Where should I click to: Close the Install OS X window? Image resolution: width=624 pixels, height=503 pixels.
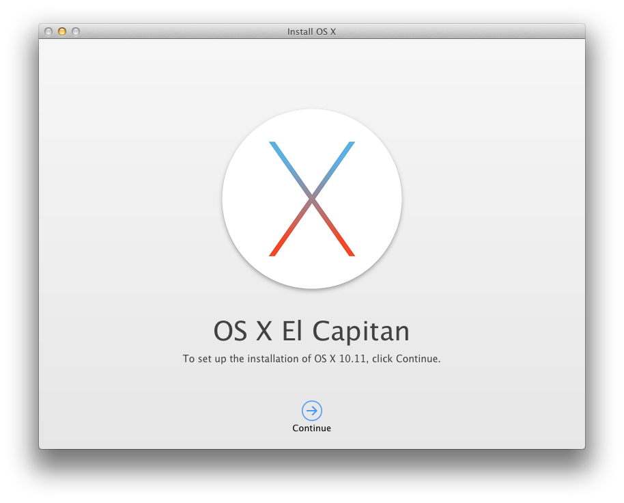tap(48, 31)
